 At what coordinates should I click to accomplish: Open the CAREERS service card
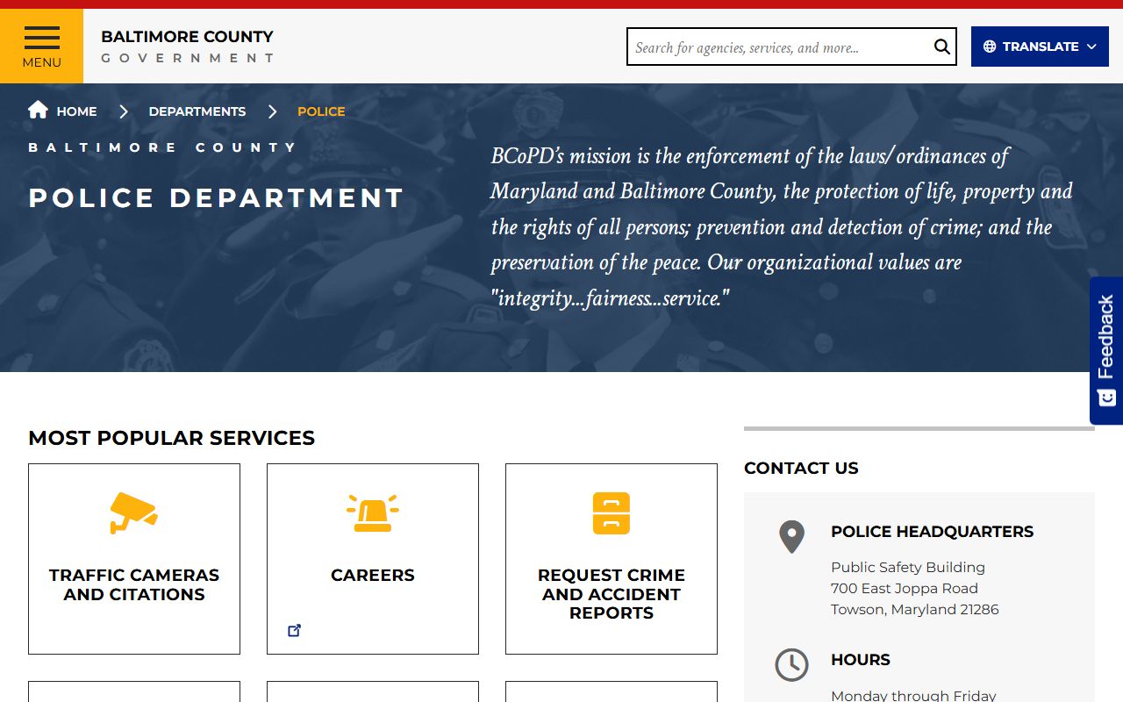[373, 559]
